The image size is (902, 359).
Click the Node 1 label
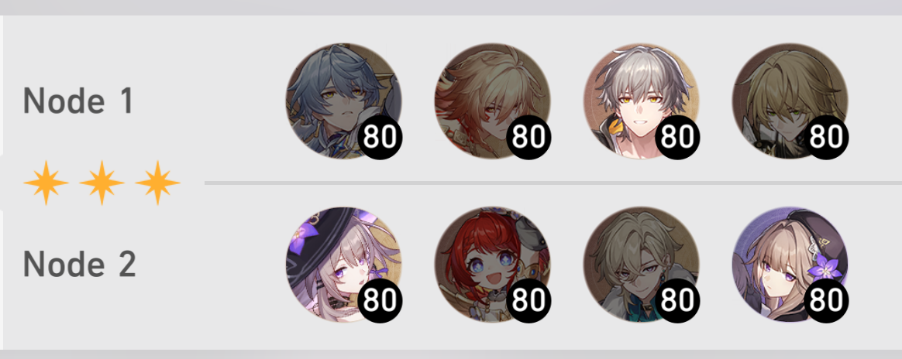[78, 101]
